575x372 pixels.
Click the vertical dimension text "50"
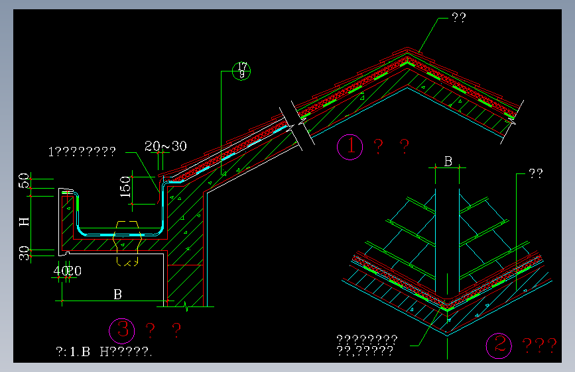coord(24,181)
